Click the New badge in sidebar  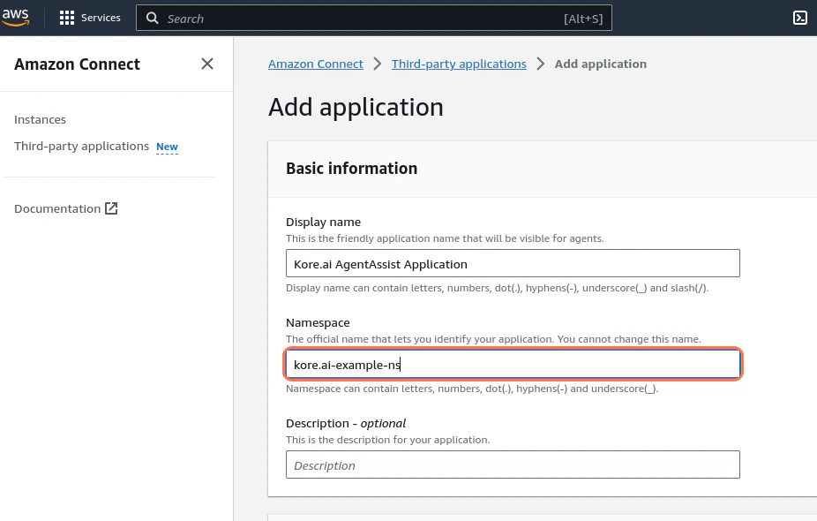168,147
